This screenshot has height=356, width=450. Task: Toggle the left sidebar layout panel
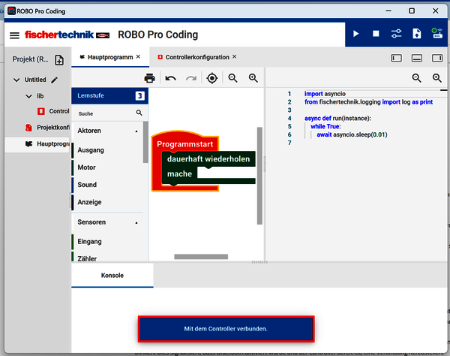coord(396,59)
